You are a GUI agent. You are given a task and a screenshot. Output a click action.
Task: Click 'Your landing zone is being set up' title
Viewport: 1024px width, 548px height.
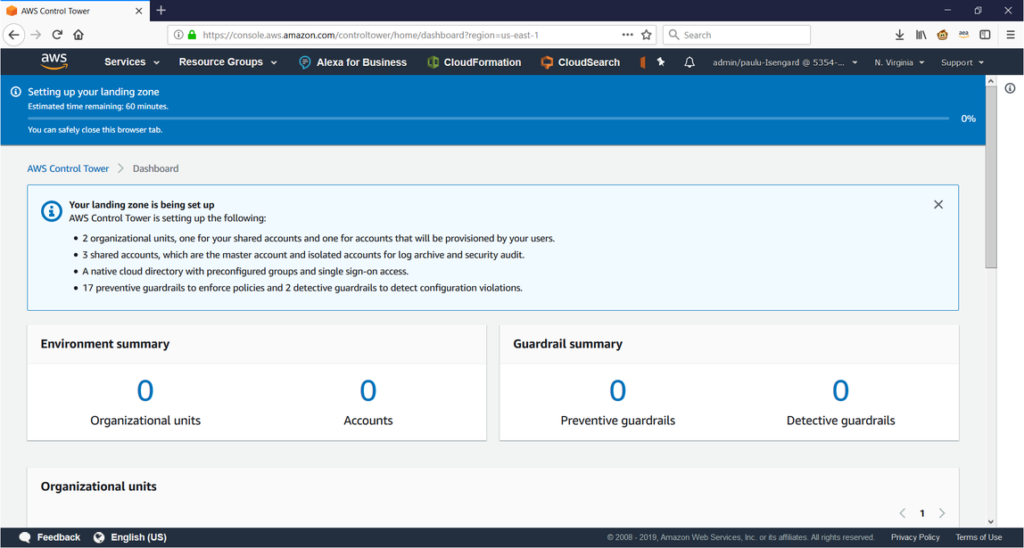142,205
